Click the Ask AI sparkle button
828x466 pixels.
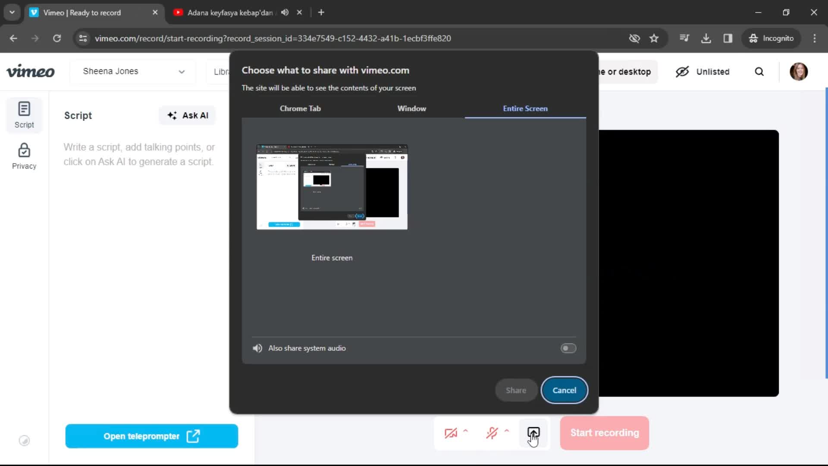pyautogui.click(x=188, y=115)
